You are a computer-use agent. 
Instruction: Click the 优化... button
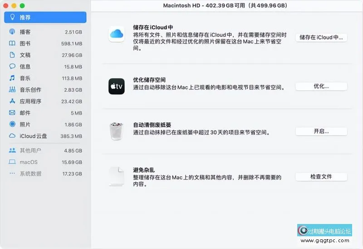click(321, 86)
